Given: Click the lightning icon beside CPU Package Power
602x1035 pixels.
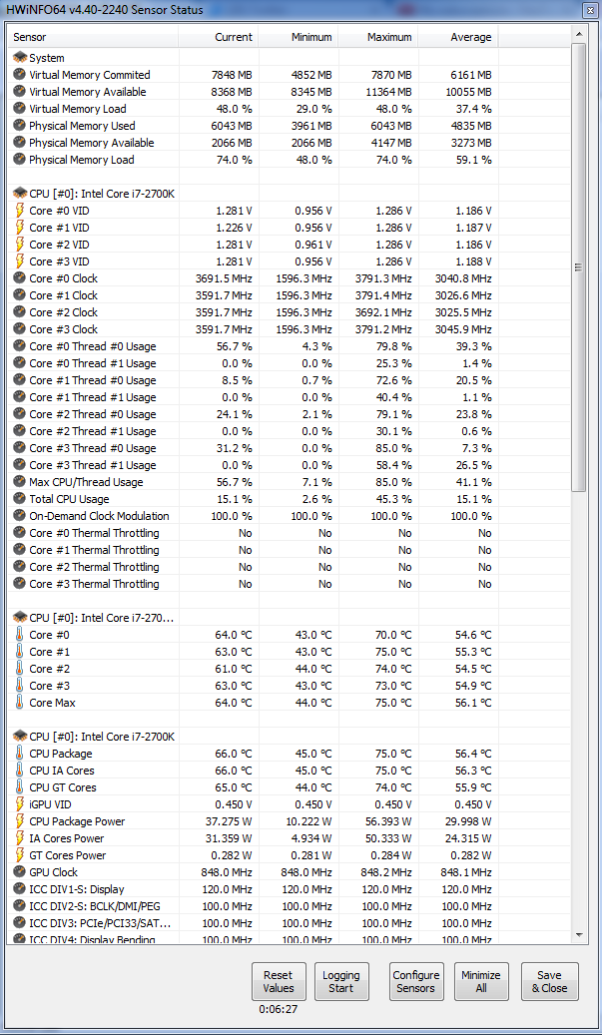Looking at the screenshot, I should [x=19, y=821].
